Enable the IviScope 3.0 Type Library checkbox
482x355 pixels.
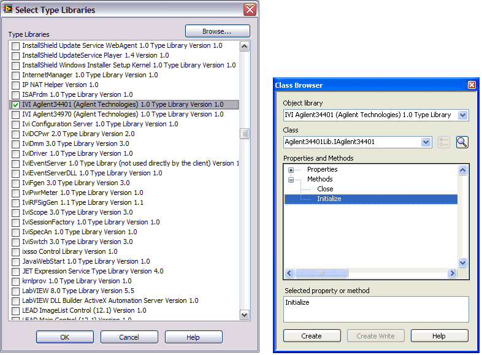pyautogui.click(x=15, y=213)
